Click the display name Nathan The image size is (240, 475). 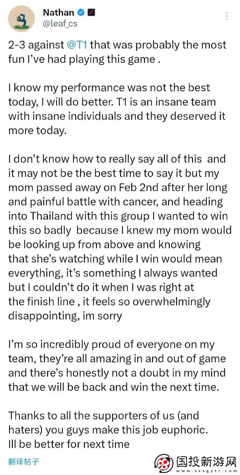pyautogui.click(x=58, y=13)
